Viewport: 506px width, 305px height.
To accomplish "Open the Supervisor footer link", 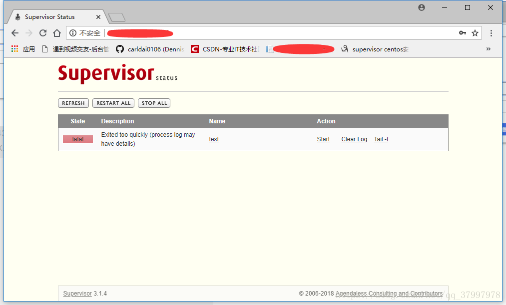I will [x=77, y=294].
